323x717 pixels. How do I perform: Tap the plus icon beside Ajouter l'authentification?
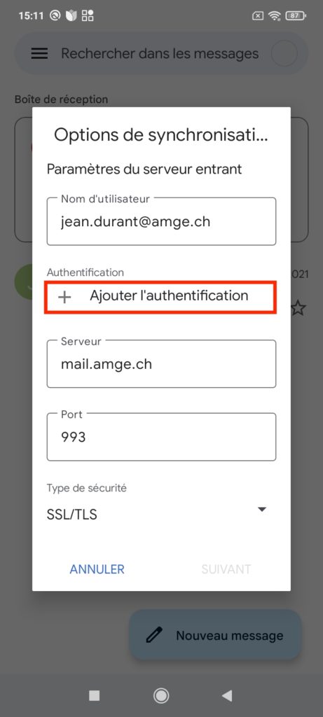tap(64, 297)
